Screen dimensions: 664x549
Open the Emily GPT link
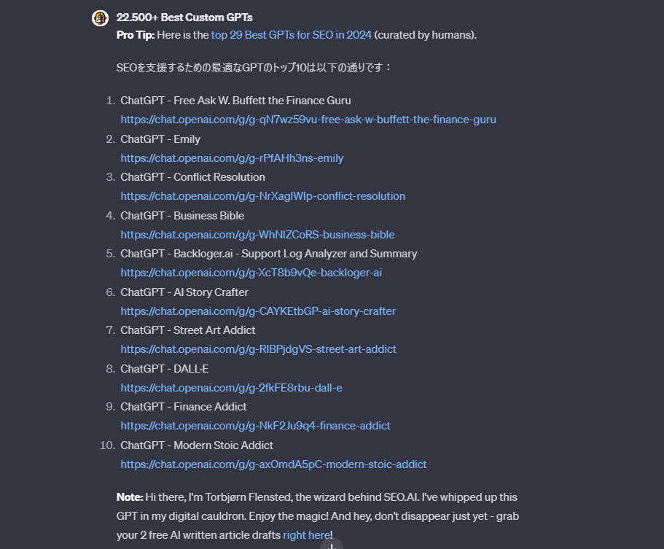coord(232,158)
